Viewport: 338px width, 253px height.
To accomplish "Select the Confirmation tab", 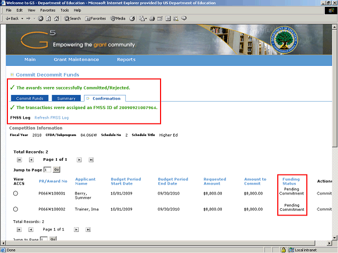I will (x=105, y=99).
